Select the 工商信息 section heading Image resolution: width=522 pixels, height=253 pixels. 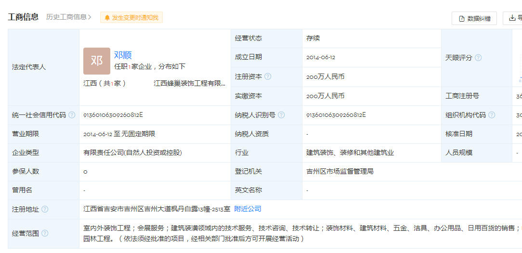tap(23, 17)
